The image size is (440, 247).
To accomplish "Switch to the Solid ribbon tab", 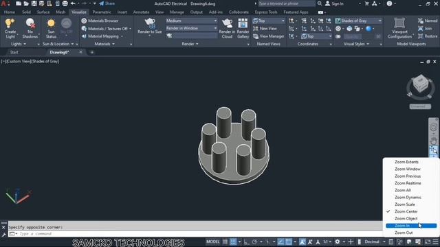I will (x=26, y=12).
